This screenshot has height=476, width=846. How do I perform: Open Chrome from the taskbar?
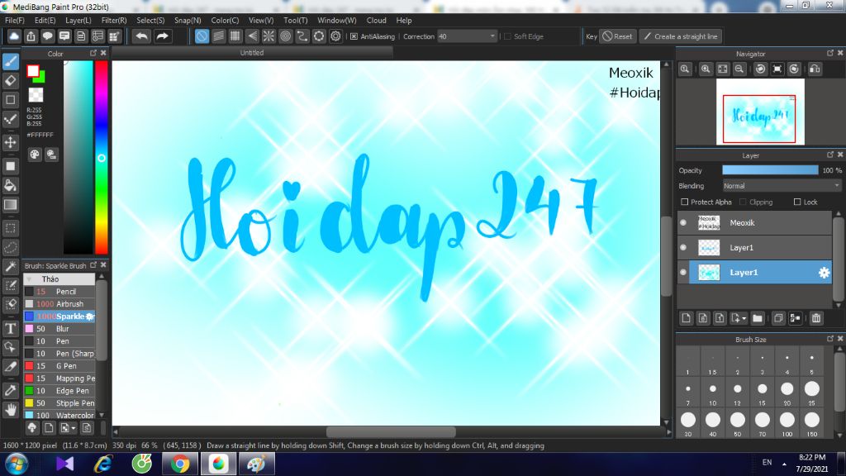coord(180,464)
